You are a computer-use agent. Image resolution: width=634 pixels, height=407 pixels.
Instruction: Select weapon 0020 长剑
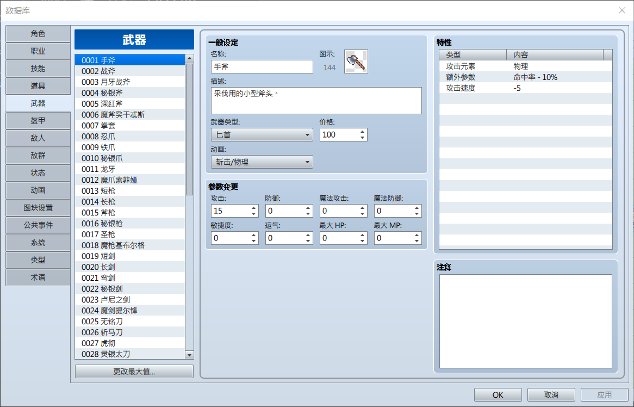[x=130, y=267]
